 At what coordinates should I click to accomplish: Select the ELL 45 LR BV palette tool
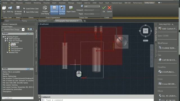point(168,96)
